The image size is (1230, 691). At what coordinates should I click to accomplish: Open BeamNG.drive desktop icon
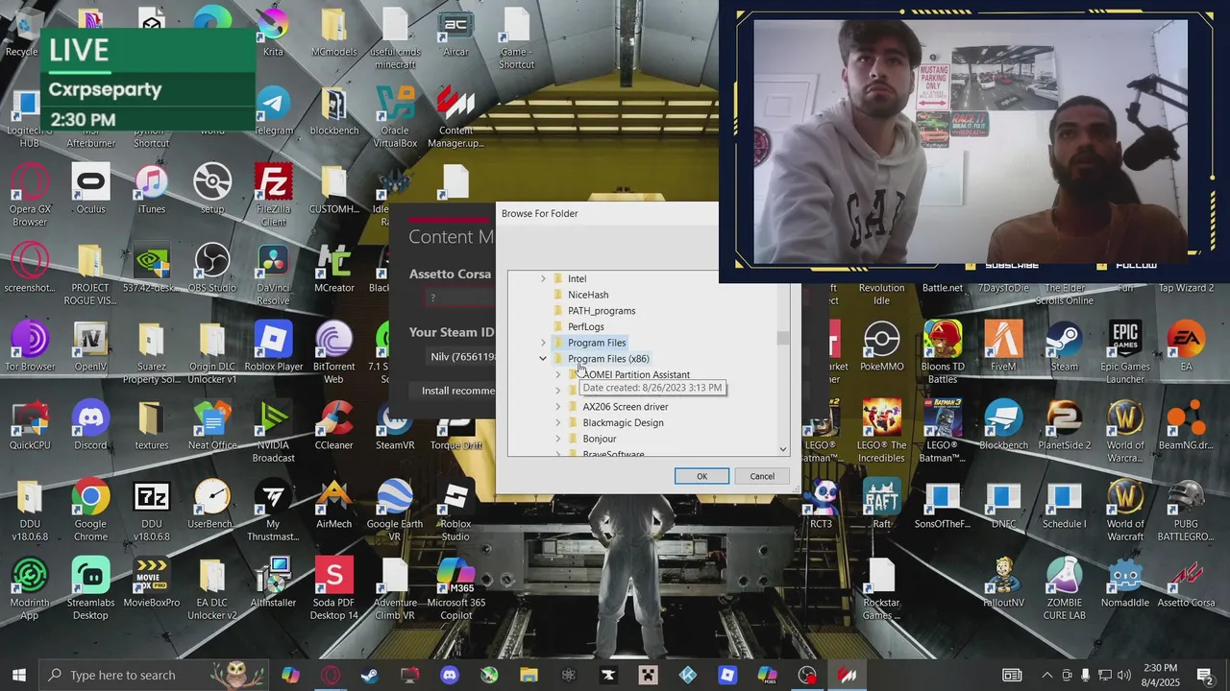[x=1186, y=425]
